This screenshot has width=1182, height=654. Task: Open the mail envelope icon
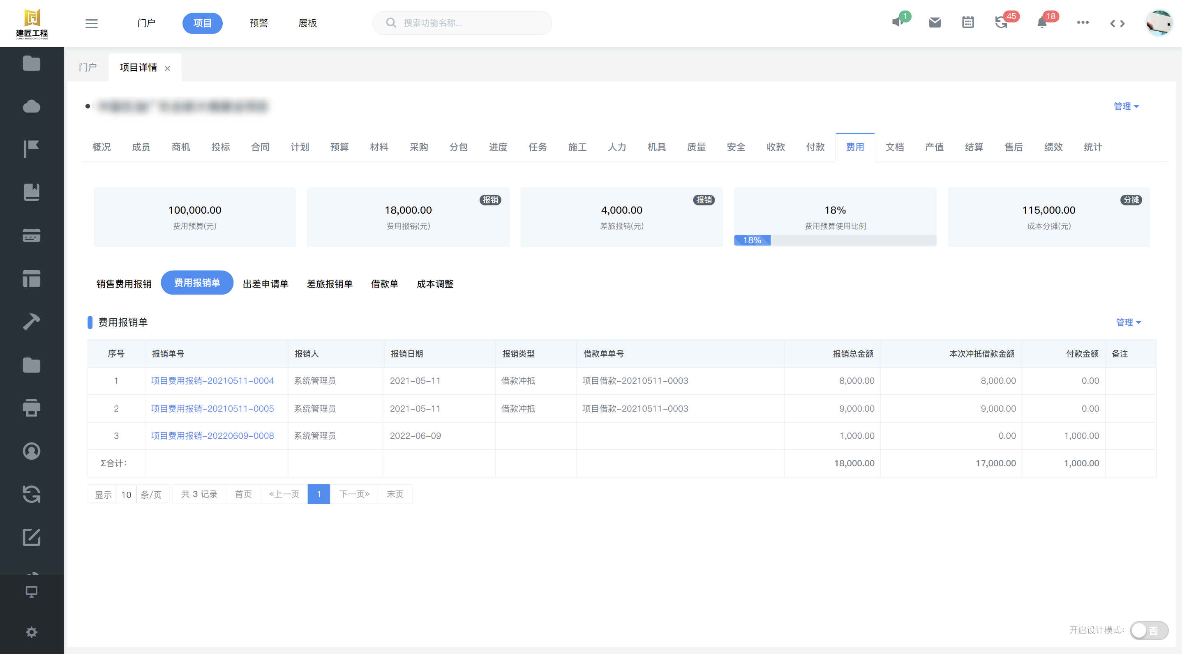935,23
